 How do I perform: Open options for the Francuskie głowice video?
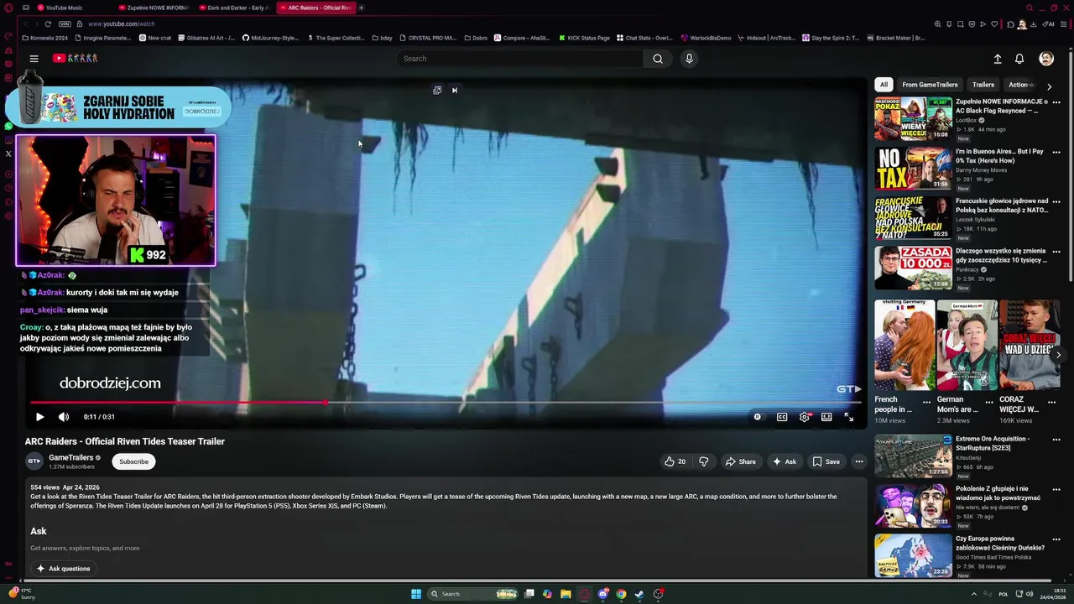(x=1056, y=202)
